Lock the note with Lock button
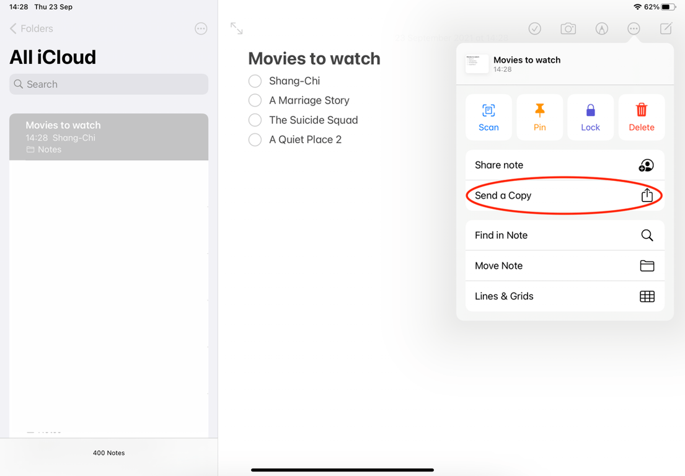This screenshot has width=685, height=476. click(x=590, y=117)
